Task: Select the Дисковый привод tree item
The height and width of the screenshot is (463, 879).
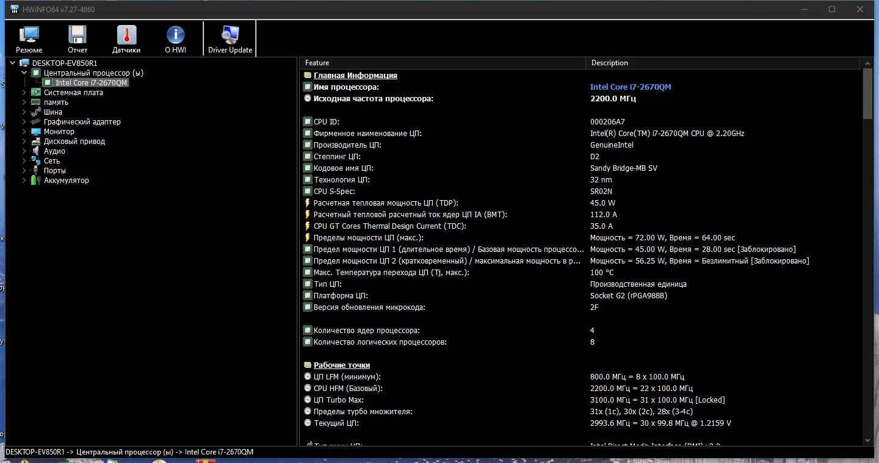Action: (74, 142)
